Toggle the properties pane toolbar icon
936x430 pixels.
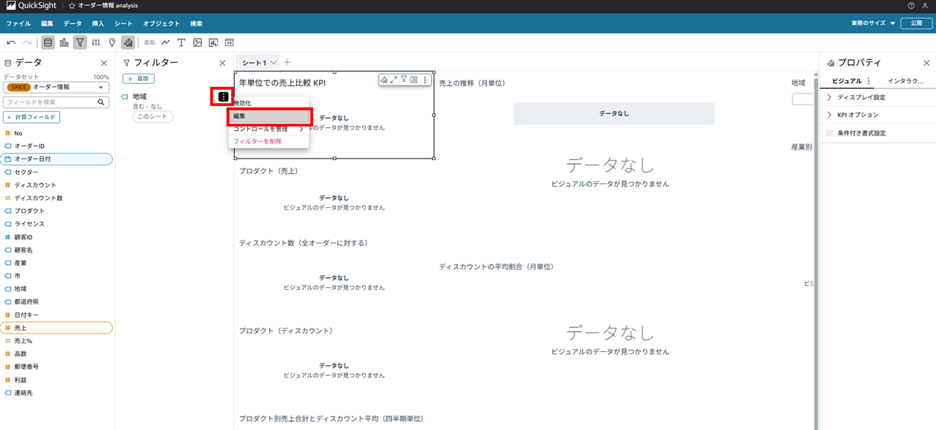coord(128,42)
